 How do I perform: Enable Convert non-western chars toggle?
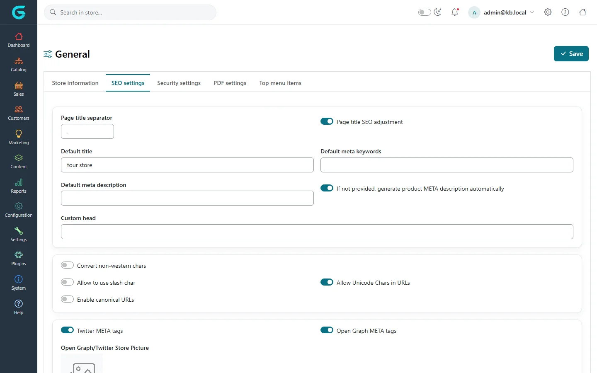[x=67, y=265]
